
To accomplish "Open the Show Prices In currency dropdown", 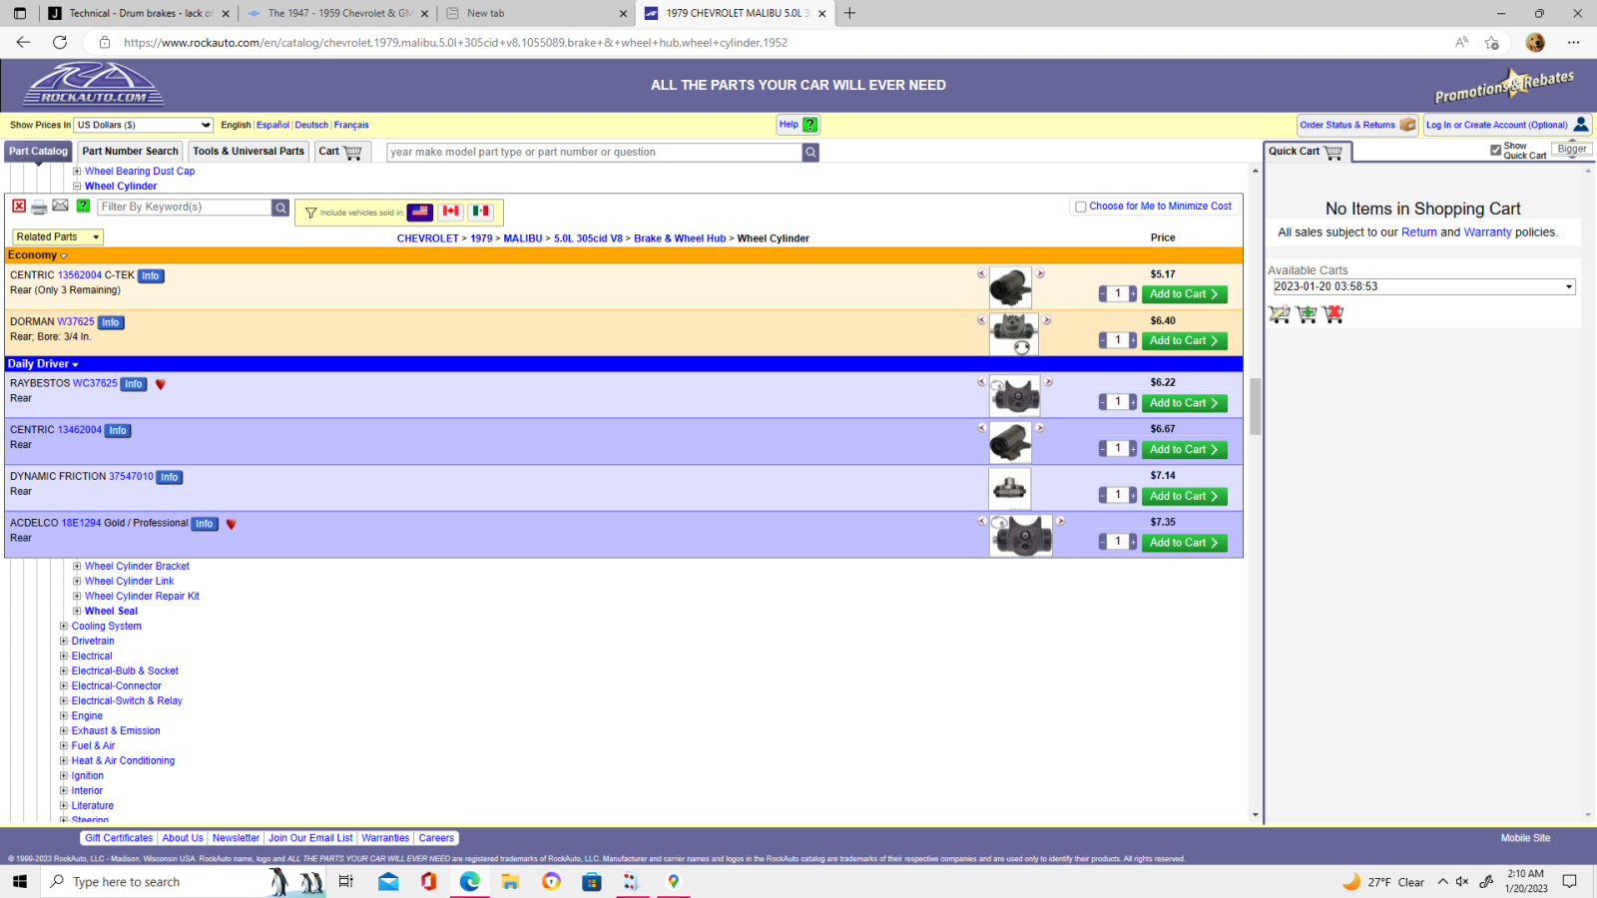I will [144, 125].
